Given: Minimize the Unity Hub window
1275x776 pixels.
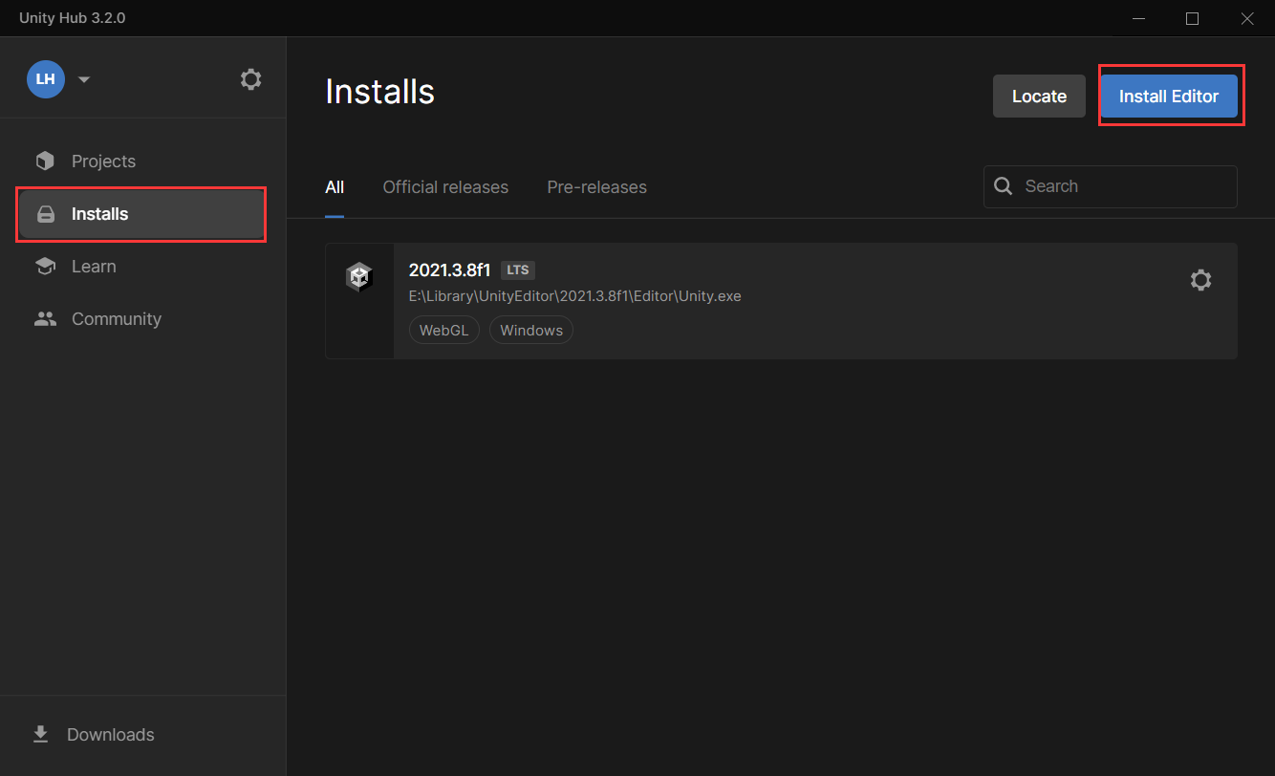Looking at the screenshot, I should (1138, 18).
